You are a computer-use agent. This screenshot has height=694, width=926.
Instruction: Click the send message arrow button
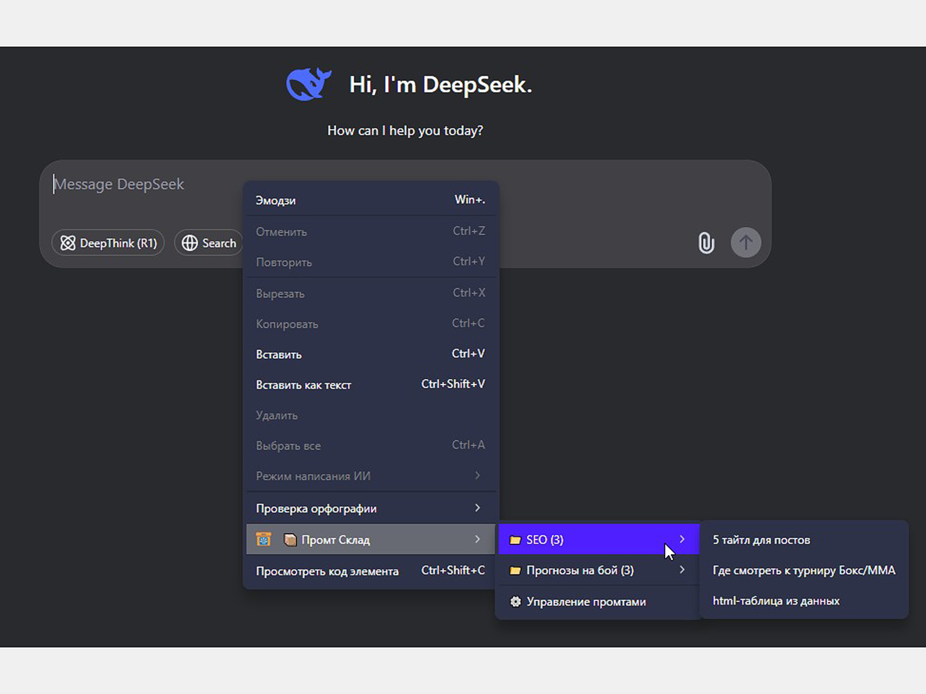[x=746, y=242]
